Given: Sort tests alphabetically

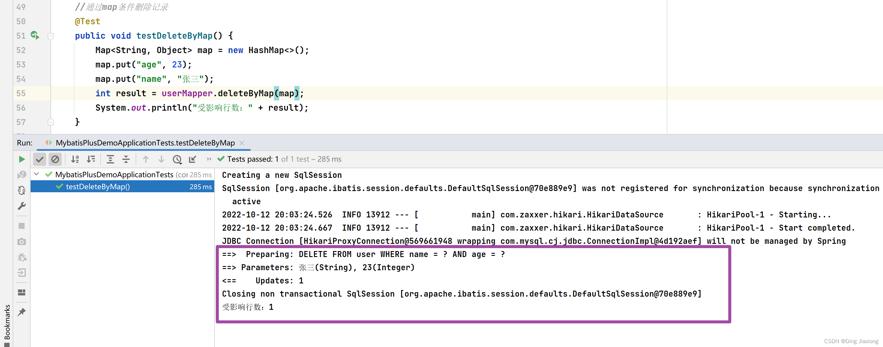Looking at the screenshot, I should pos(75,159).
